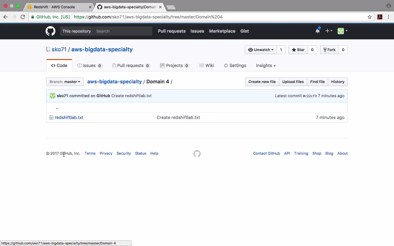
Task: Go up to parent directory (..)
Action: (x=57, y=108)
